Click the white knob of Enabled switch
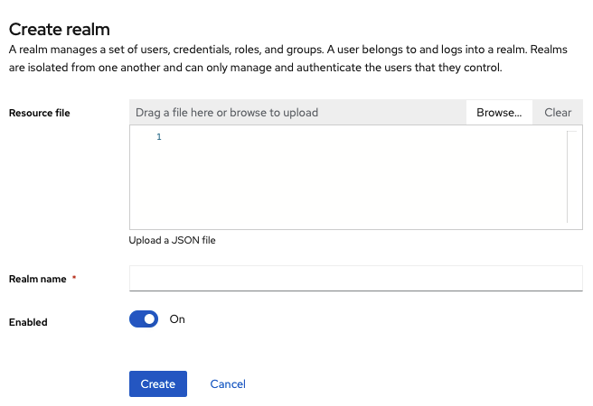This screenshot has width=593, height=406. (150, 319)
